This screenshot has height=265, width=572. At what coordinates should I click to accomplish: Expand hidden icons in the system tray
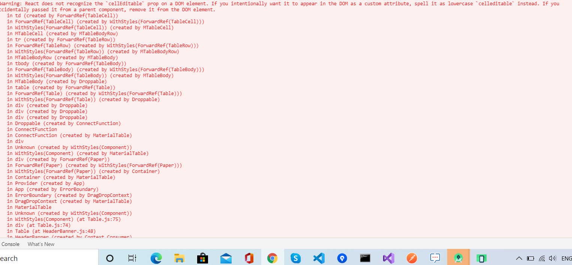click(519, 258)
